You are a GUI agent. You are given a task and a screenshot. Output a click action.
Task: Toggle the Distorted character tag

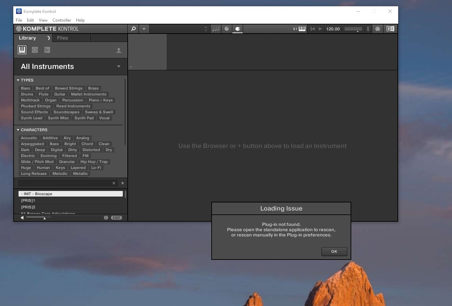click(91, 150)
